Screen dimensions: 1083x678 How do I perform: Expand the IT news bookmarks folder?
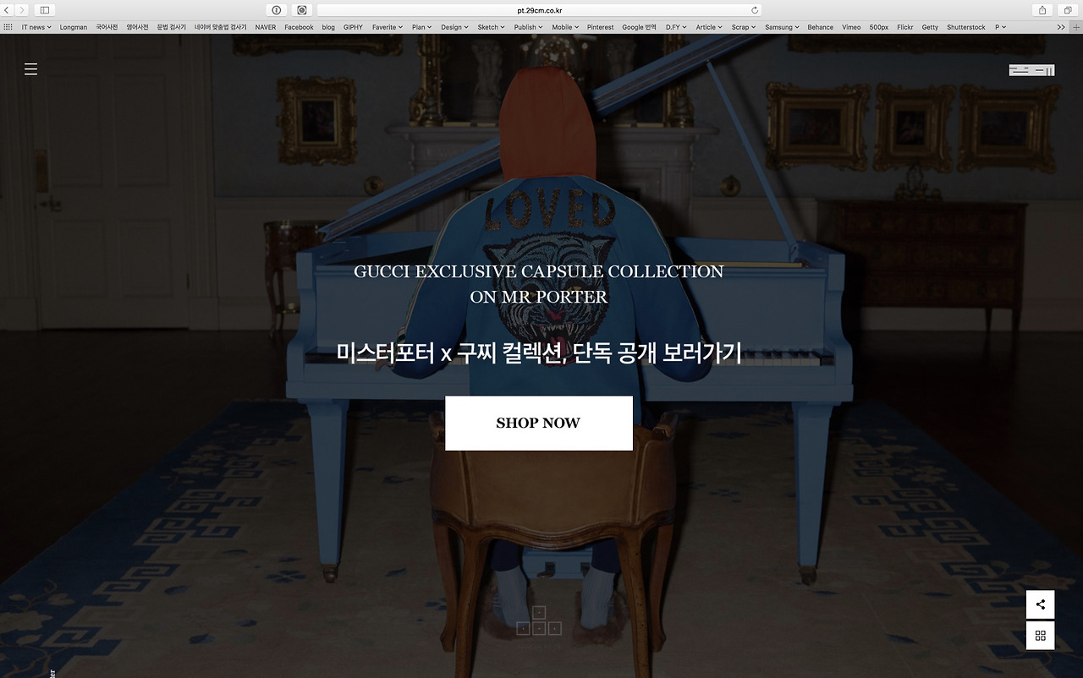click(36, 27)
